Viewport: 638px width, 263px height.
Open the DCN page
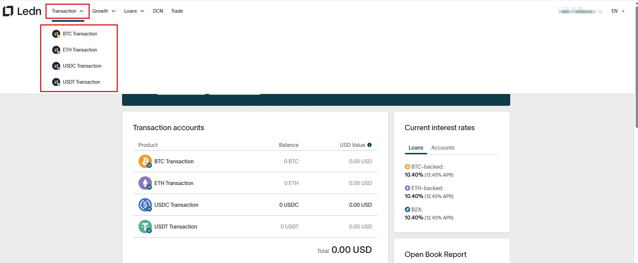point(158,11)
